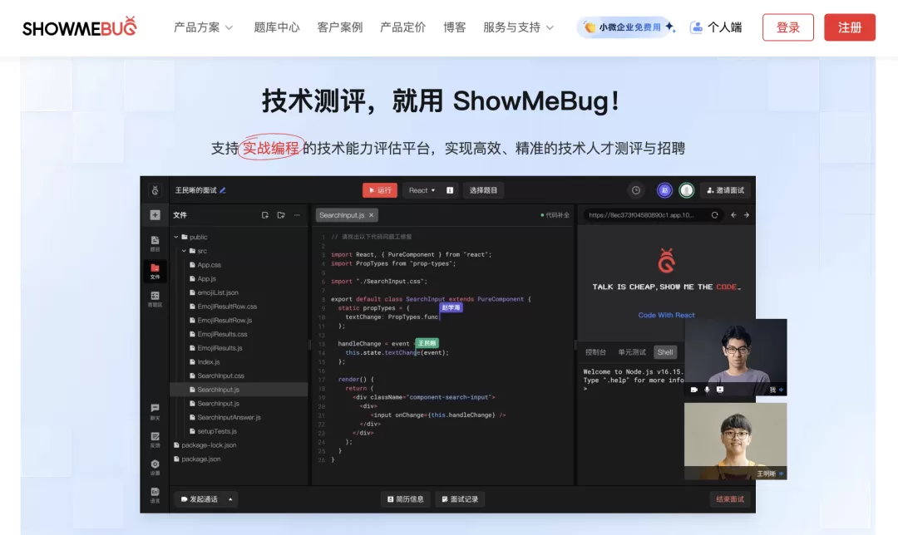Click the red 运行 run button
This screenshot has width=898, height=535.
(380, 190)
